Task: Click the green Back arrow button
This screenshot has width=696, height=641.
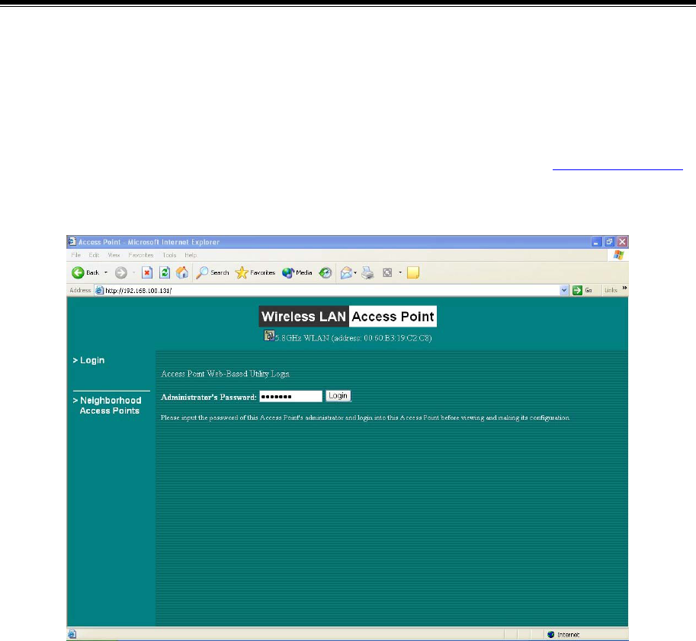Action: tap(78, 272)
